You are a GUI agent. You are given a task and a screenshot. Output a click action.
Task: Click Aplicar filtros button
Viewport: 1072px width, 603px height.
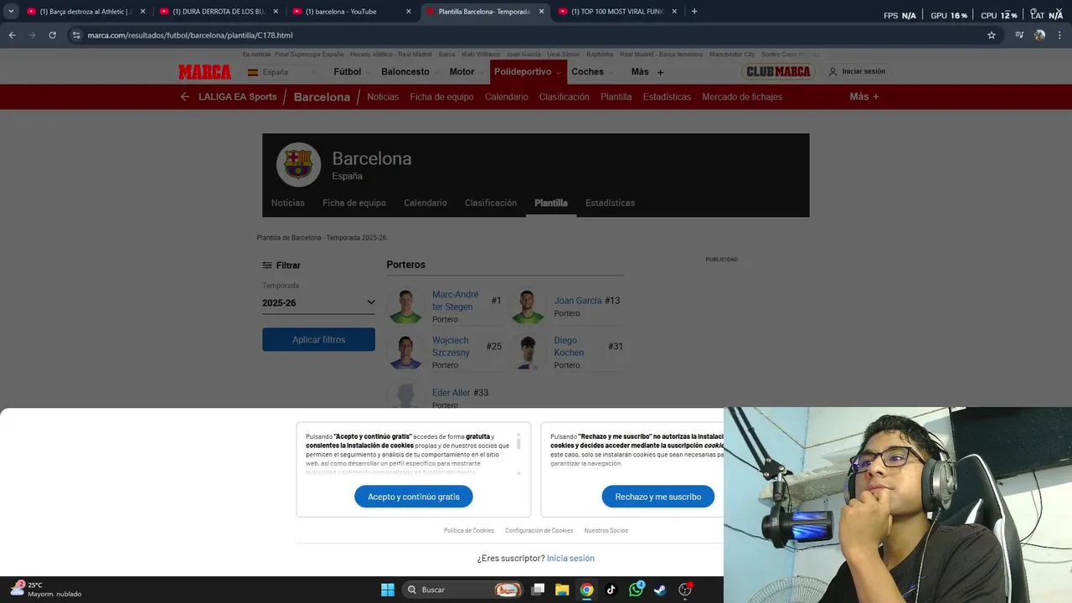point(318,339)
